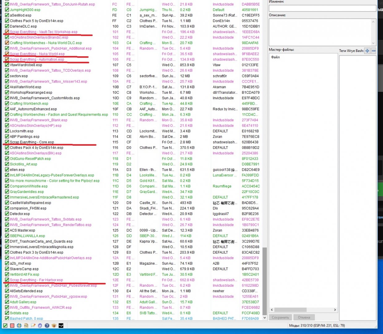Select the Bashed Patch, 0.esp entry

pos(26,319)
